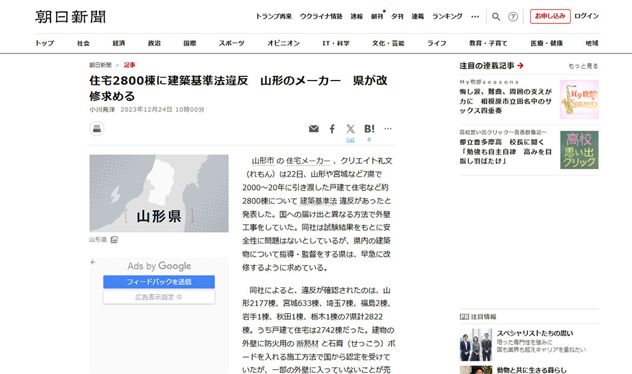Screen dimensions: 632x374
Task: Share article on Facebook
Action: pos(332,129)
